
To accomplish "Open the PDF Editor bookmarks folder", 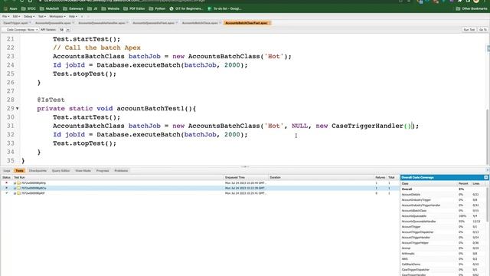I will 135,8.
